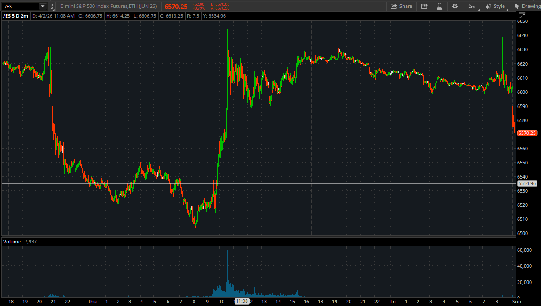The width and height of the screenshot is (541, 306).
Task: Open Studies via the flask icon
Action: coord(439,6)
